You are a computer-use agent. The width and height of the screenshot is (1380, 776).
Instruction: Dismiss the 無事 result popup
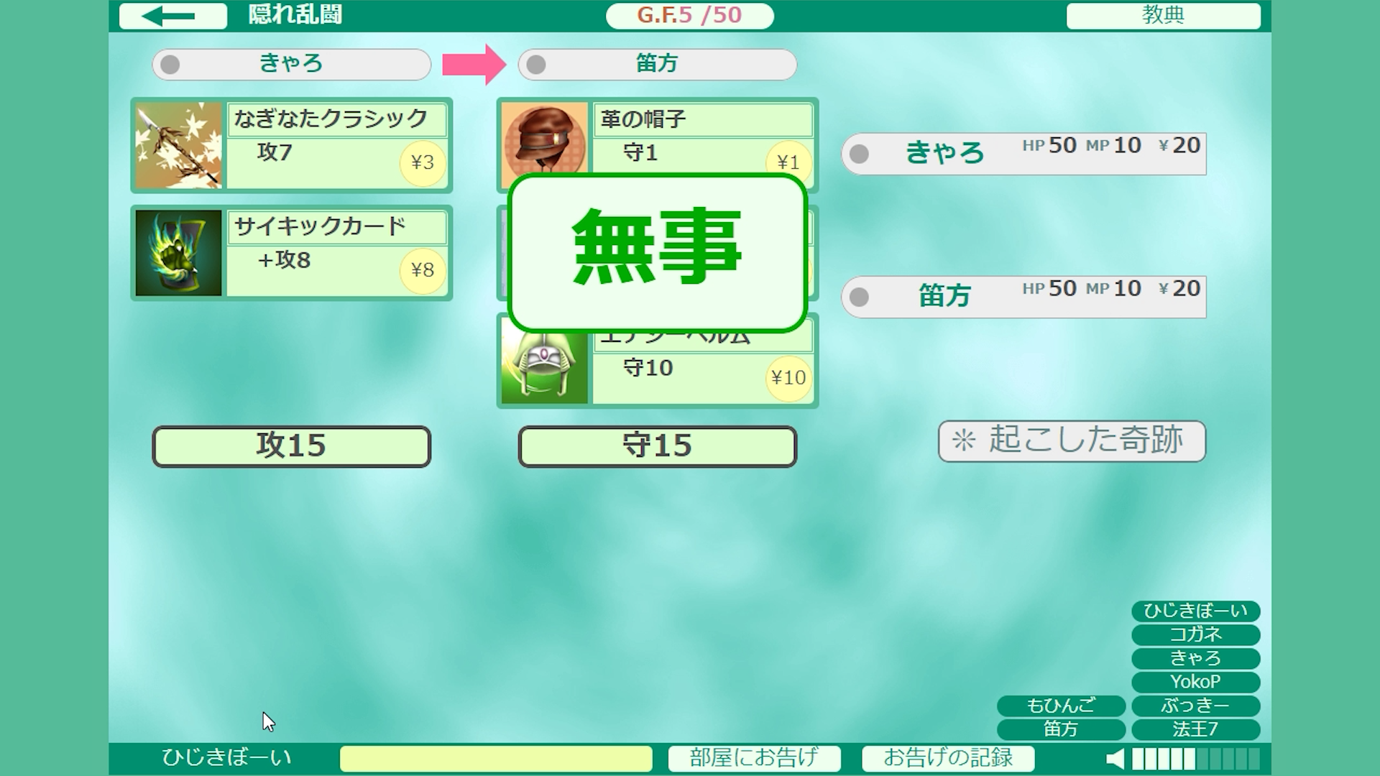click(x=658, y=253)
